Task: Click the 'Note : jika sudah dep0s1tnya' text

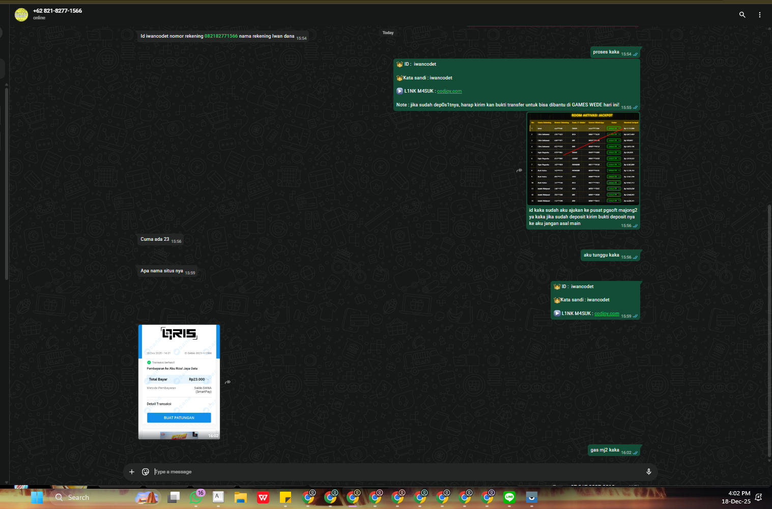Action: pyautogui.click(x=508, y=105)
